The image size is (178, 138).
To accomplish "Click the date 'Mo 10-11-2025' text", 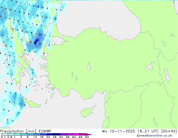I will coord(118,131).
